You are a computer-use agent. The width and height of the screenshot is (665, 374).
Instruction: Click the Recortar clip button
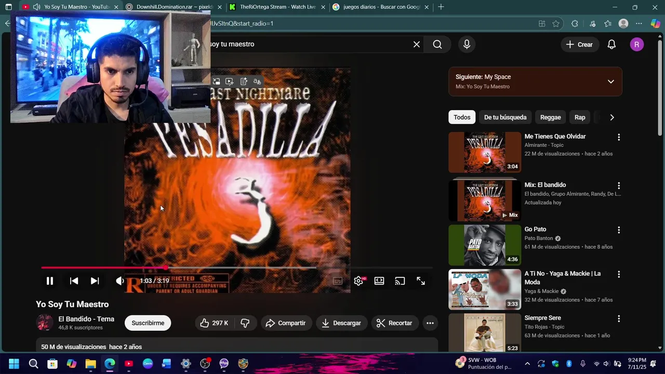point(394,323)
